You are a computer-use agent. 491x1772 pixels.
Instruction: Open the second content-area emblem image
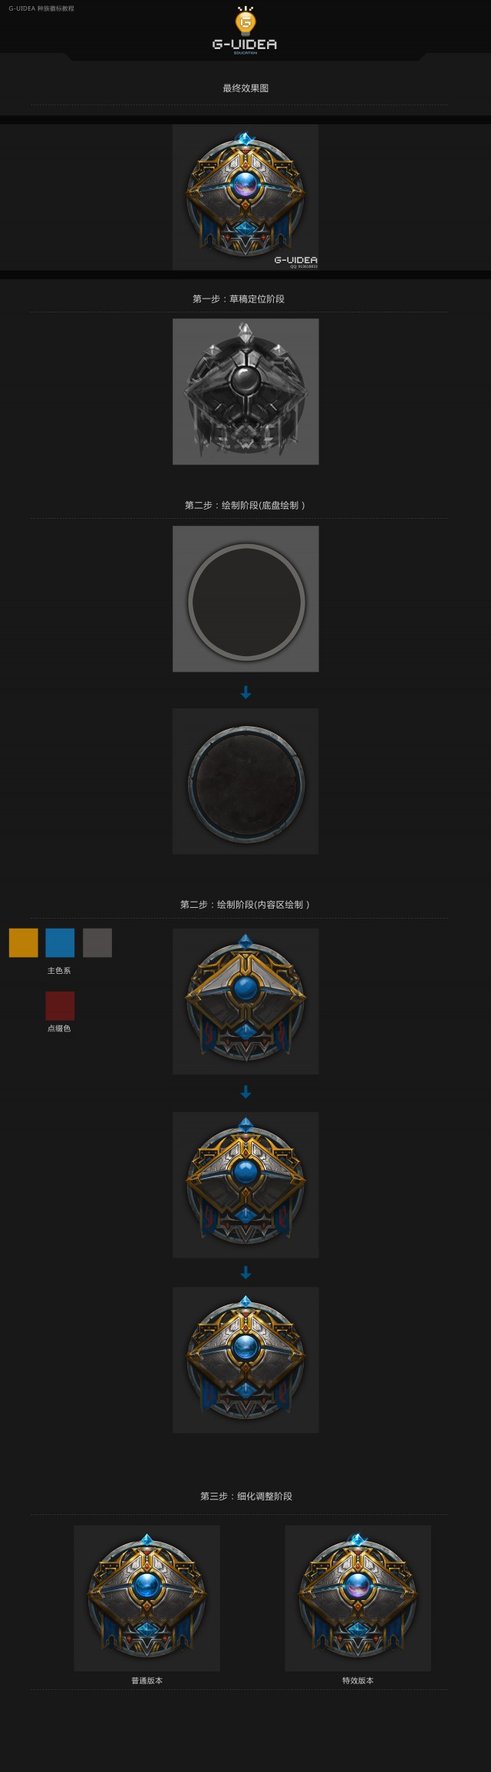pos(245,1185)
